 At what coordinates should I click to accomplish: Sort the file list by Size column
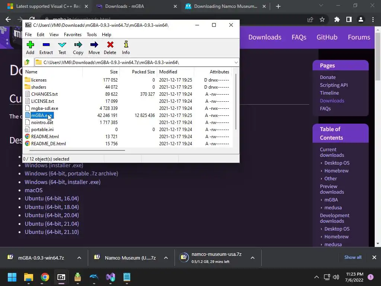[101, 72]
